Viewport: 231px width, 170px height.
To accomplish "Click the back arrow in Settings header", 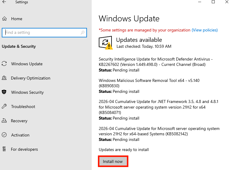I will pyautogui.click(x=4, y=2).
